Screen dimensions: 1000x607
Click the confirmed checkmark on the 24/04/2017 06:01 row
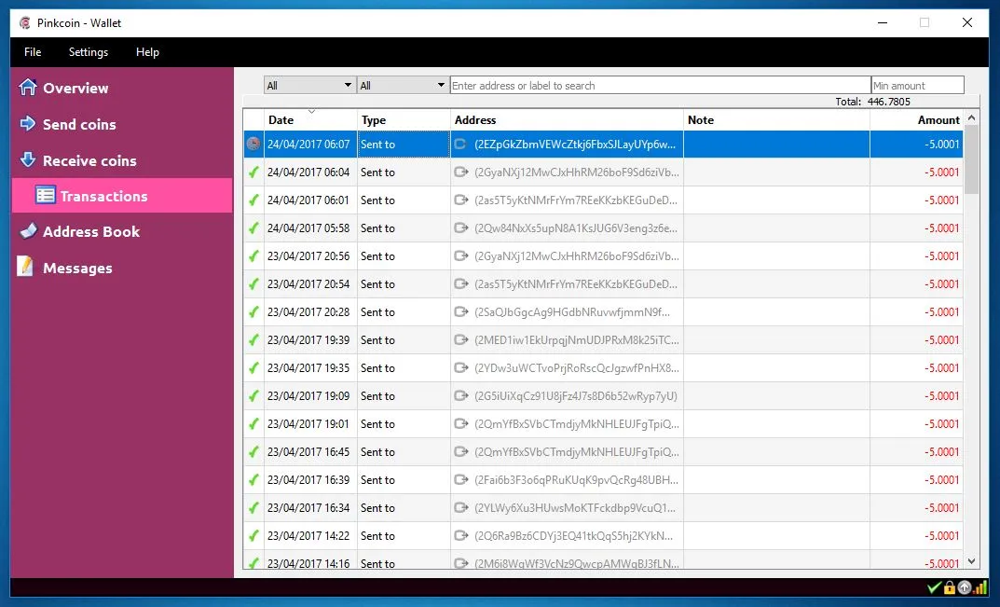[x=253, y=200]
